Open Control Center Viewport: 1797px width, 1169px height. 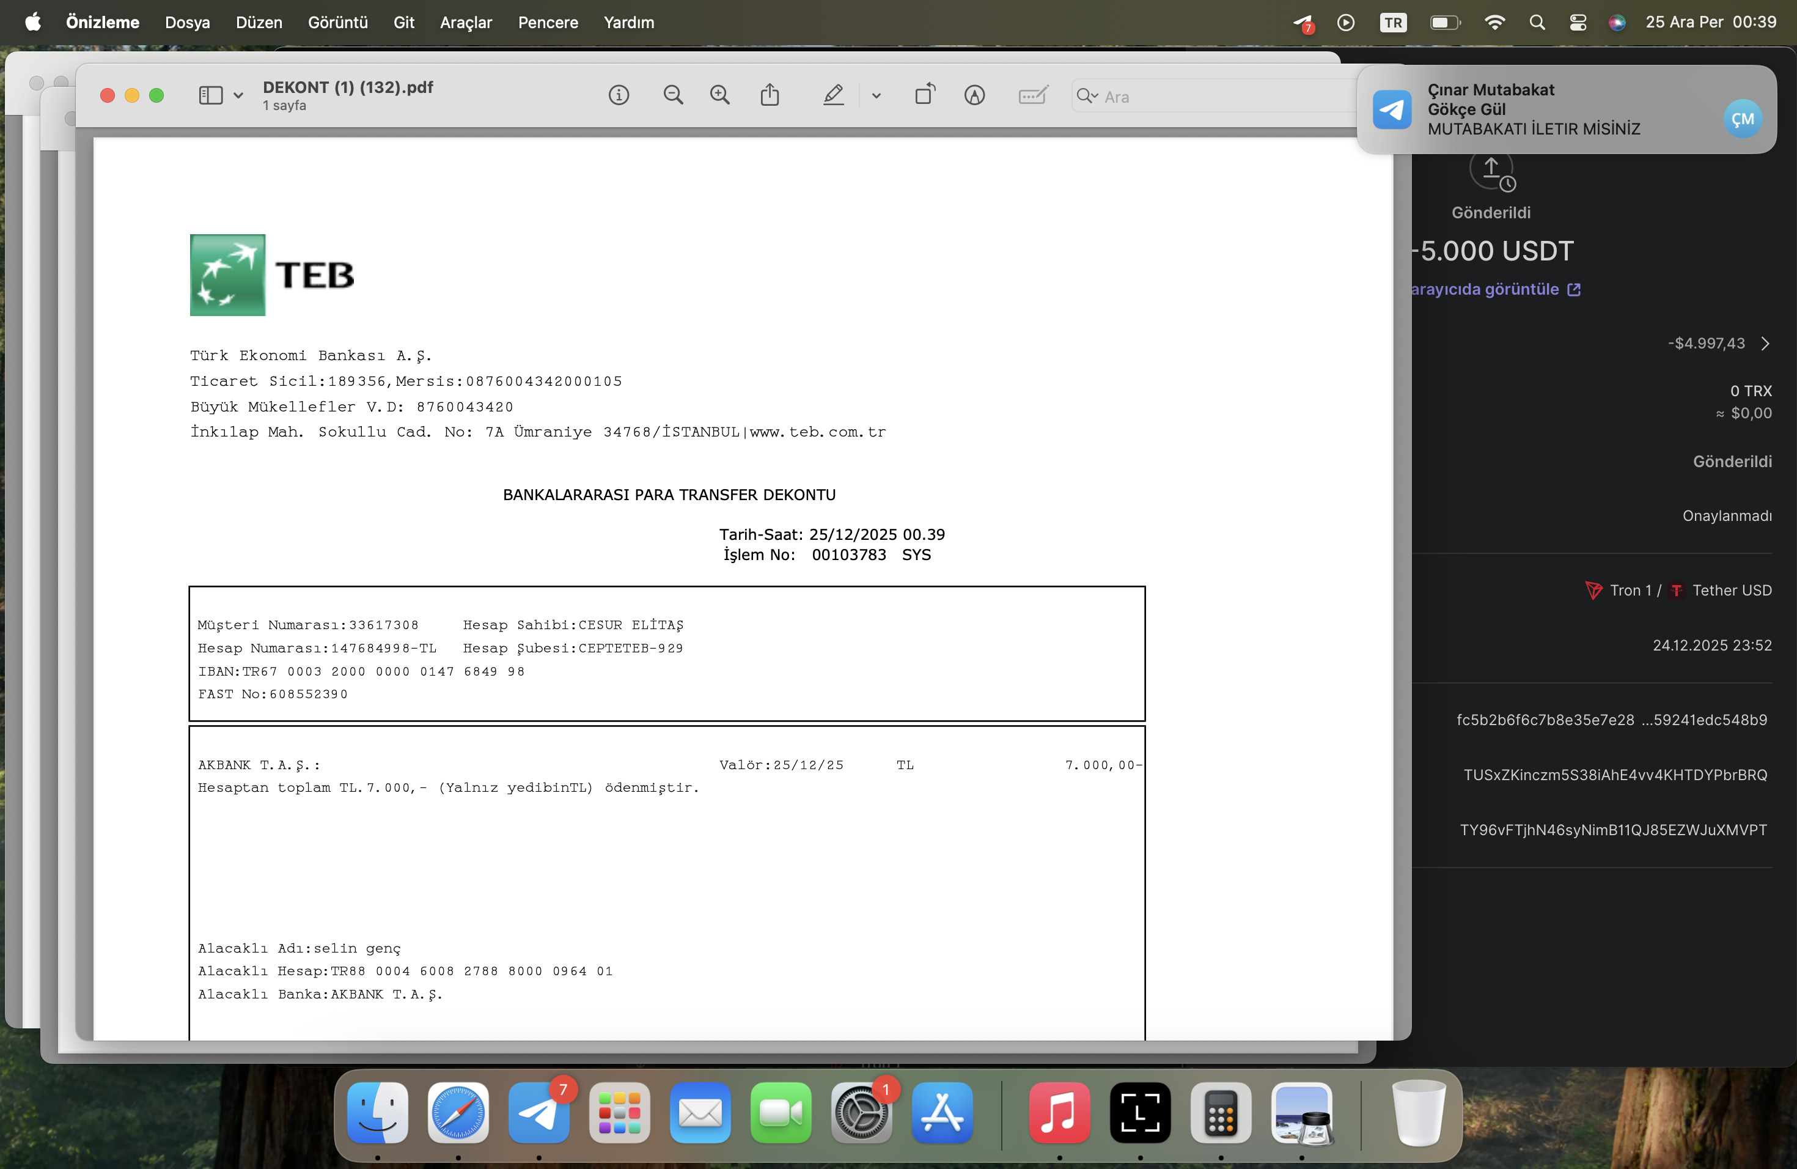pyautogui.click(x=1578, y=23)
